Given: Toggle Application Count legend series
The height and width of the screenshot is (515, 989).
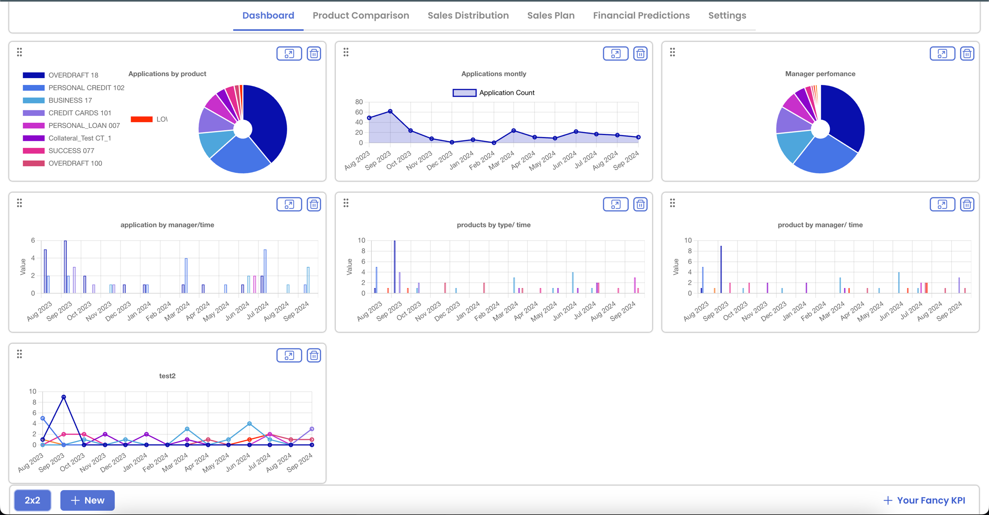Looking at the screenshot, I should coord(494,93).
